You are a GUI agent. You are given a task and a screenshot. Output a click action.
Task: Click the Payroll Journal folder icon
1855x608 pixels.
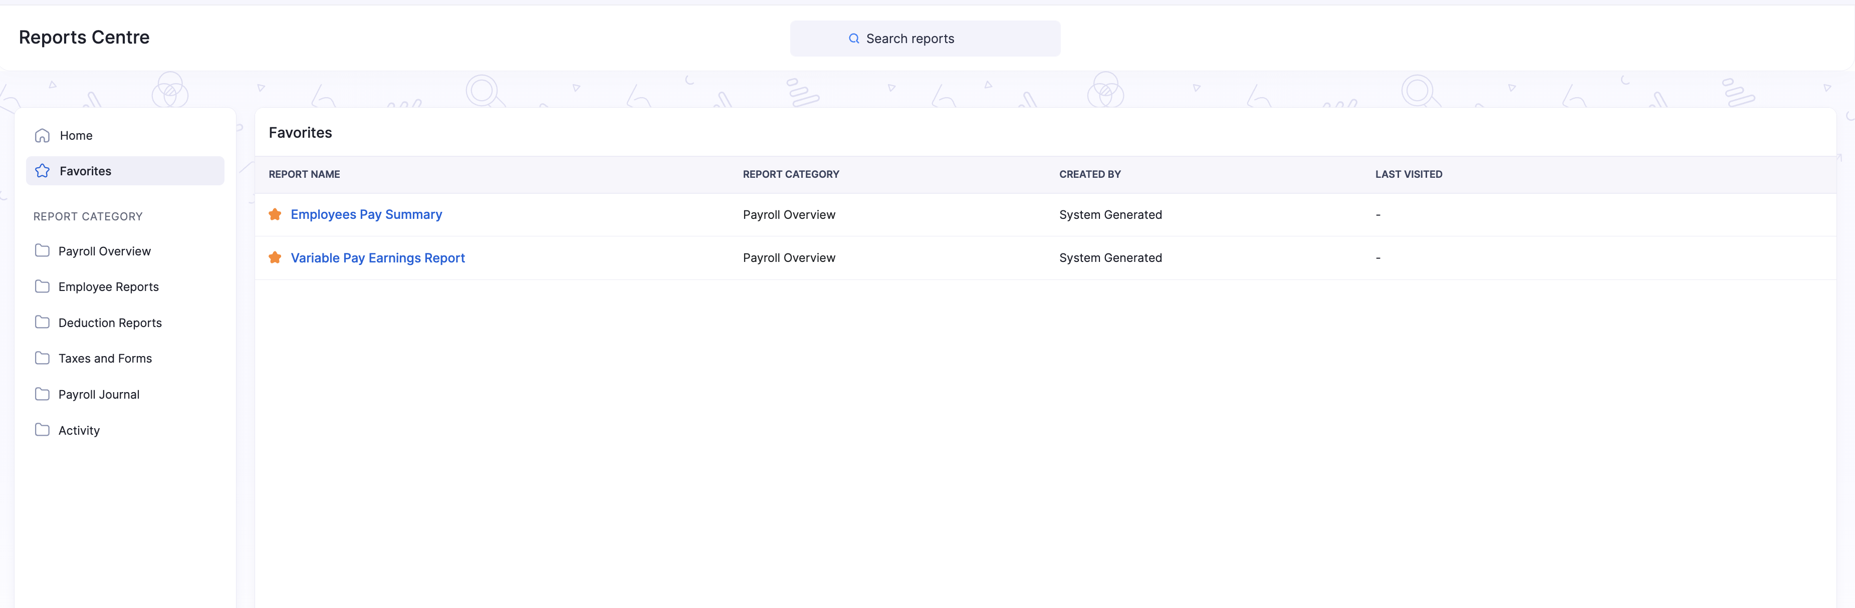click(x=43, y=394)
